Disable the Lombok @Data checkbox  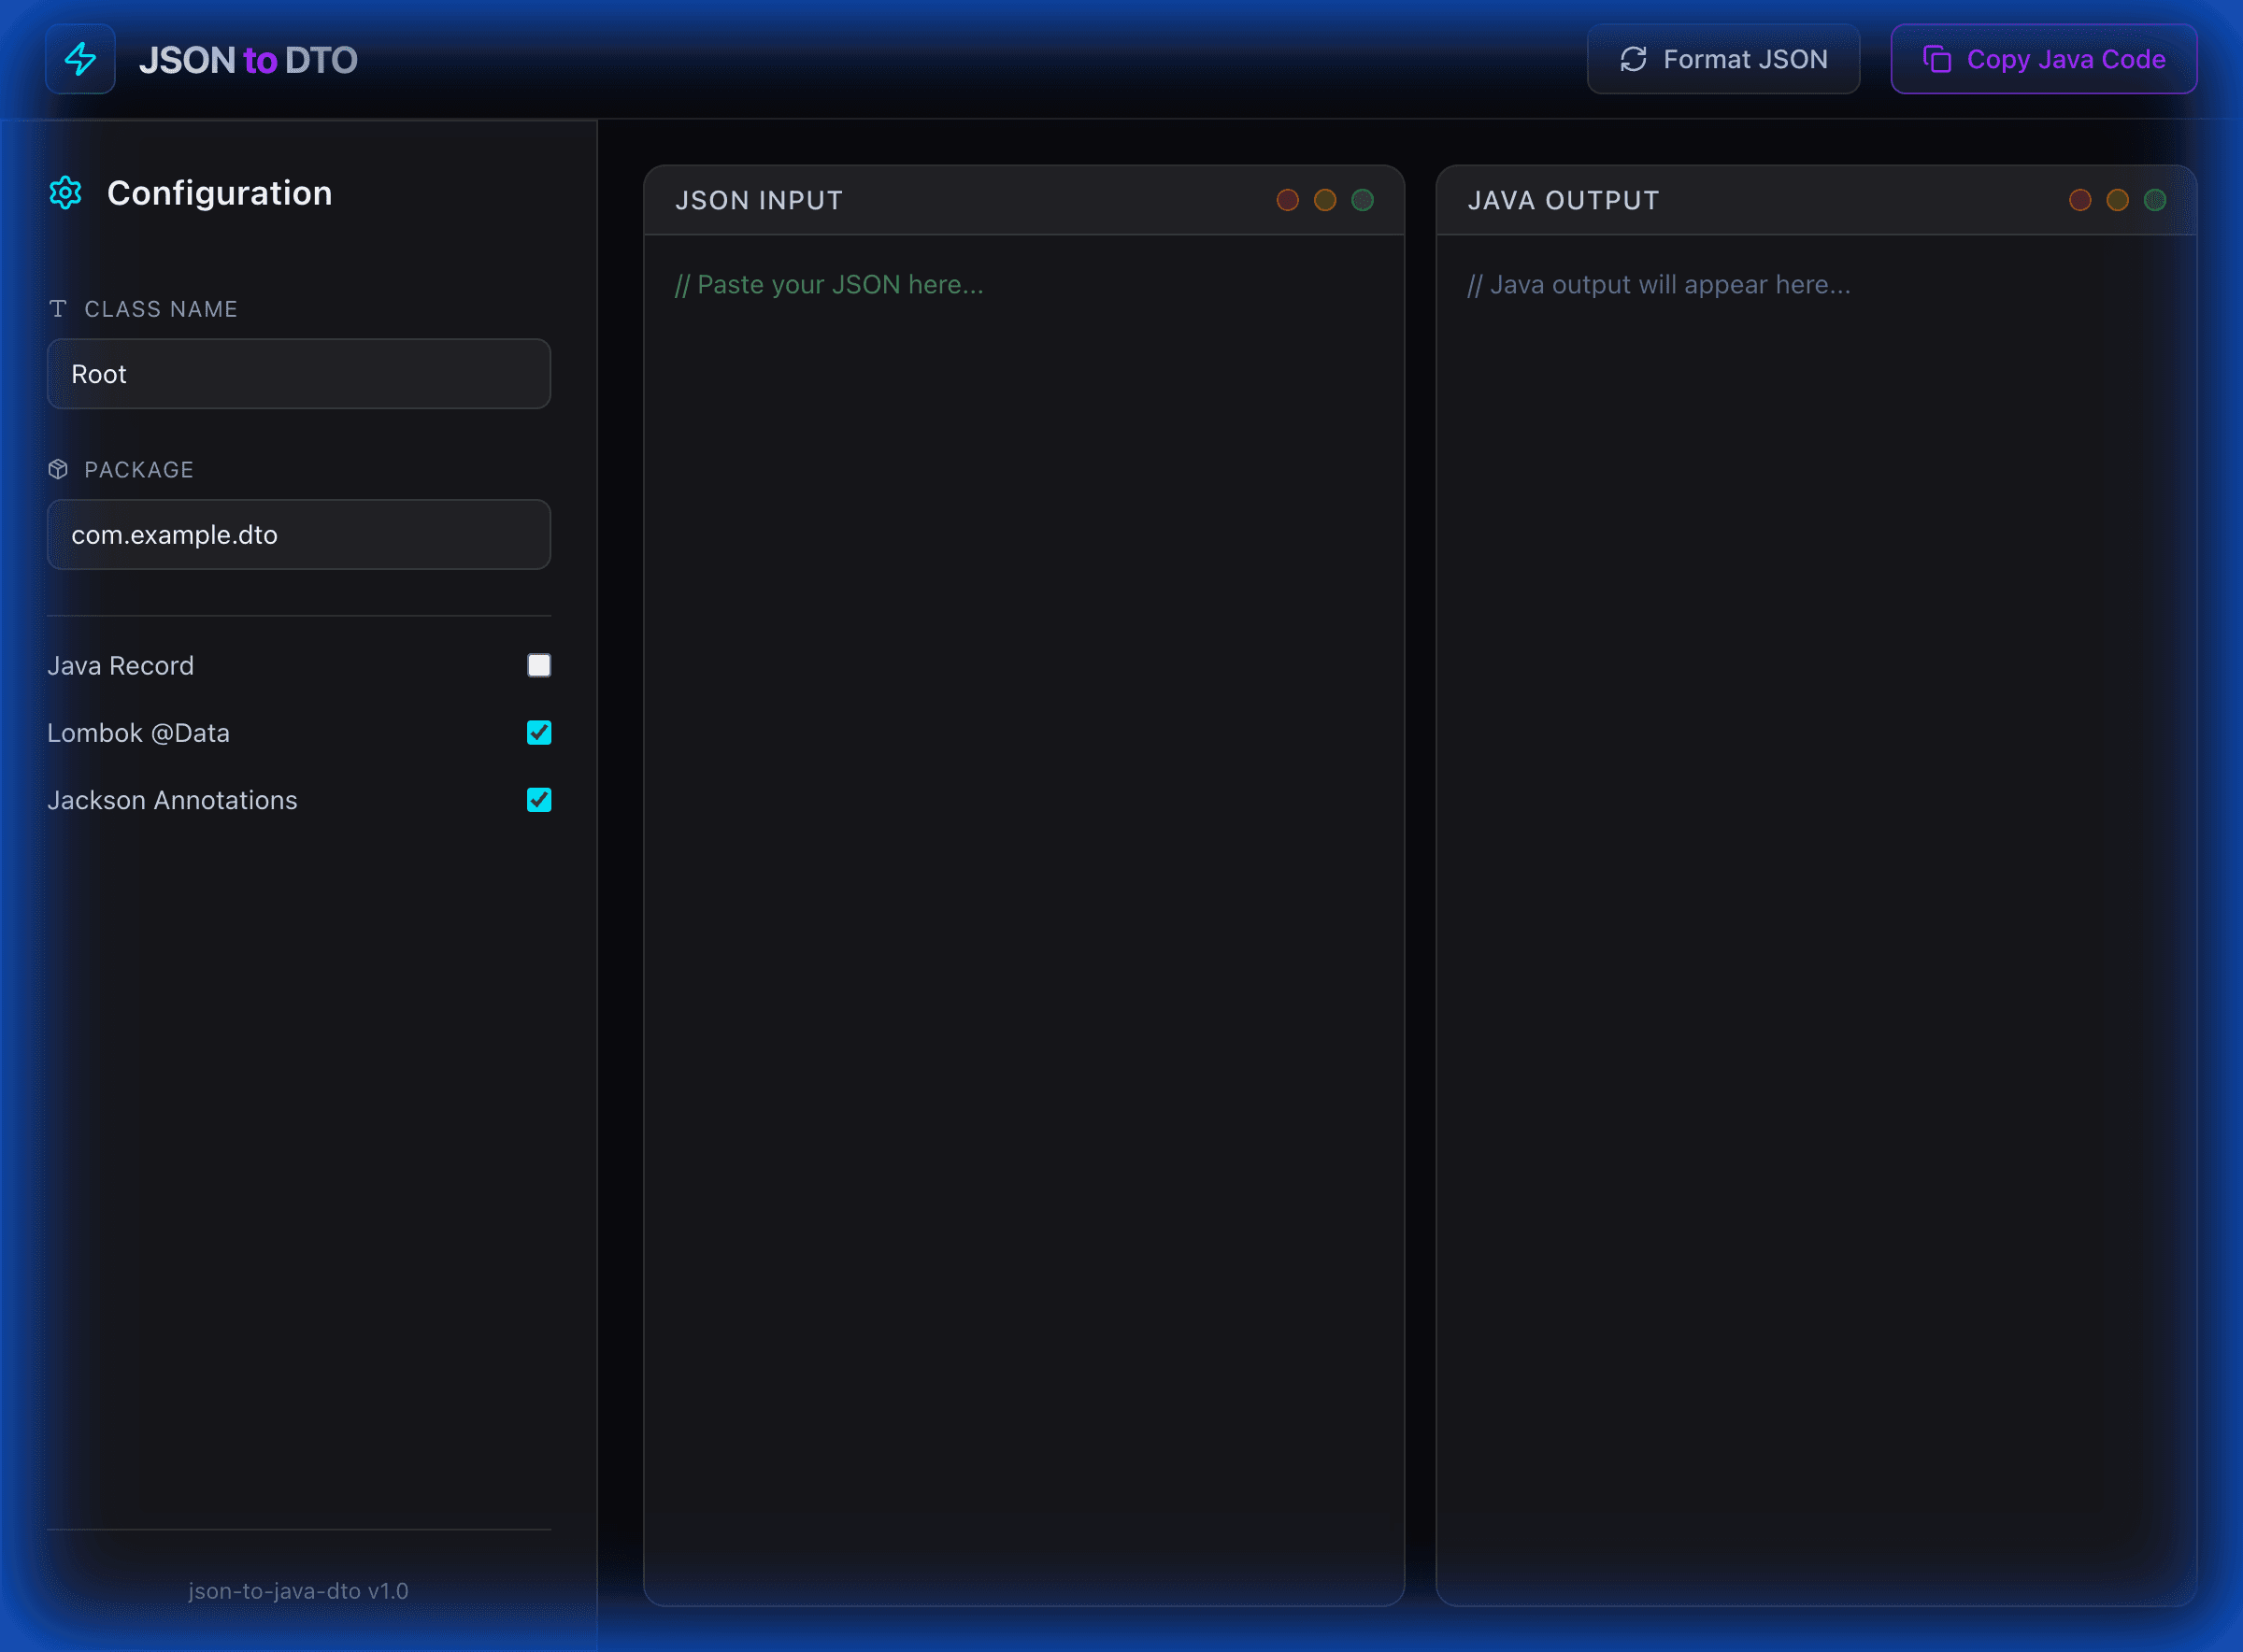click(x=539, y=732)
